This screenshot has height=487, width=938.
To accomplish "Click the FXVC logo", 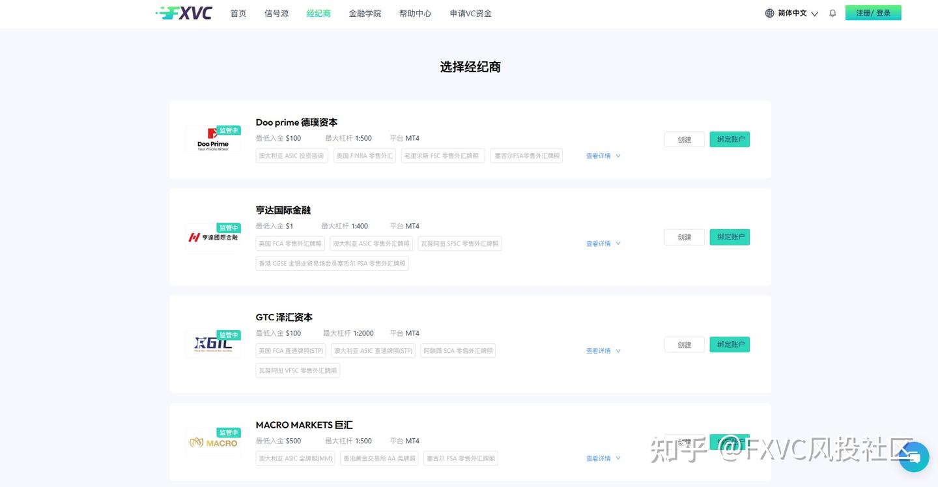I will tap(184, 13).
